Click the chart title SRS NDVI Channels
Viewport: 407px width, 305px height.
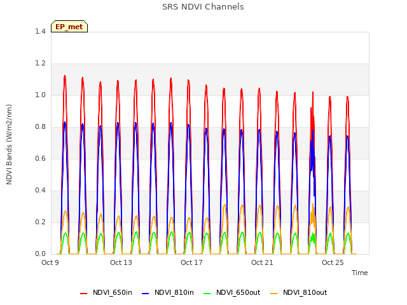tap(203, 7)
